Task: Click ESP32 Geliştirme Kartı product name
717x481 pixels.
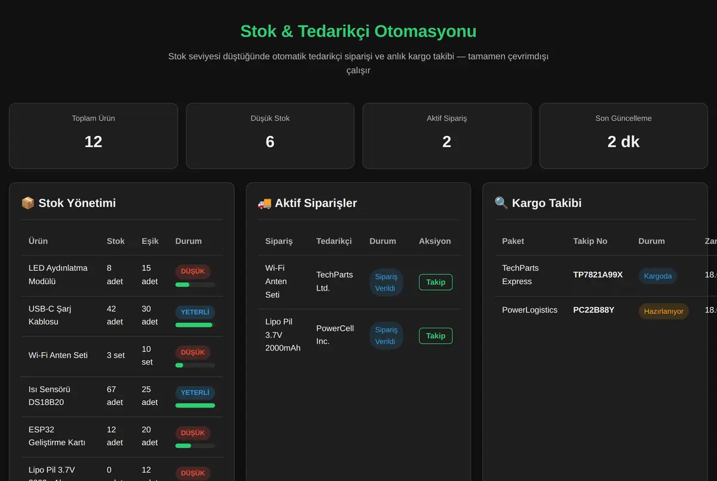Action: (x=57, y=436)
